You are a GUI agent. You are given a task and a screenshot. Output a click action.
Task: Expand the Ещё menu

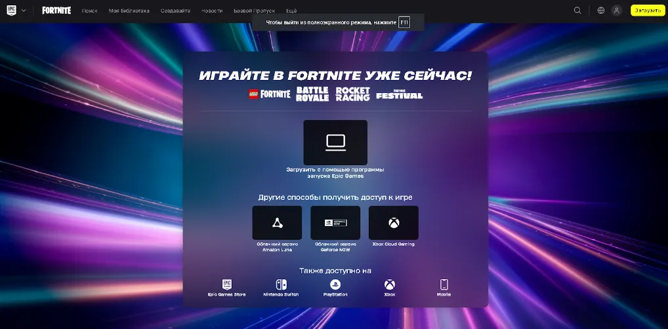291,10
